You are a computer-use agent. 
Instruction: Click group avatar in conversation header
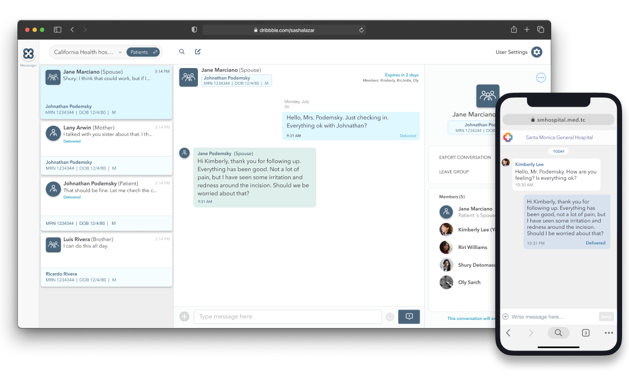coord(188,77)
